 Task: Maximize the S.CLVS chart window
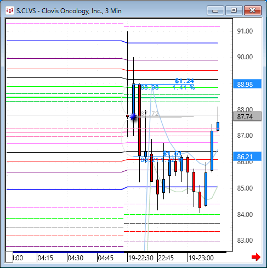[234, 10]
